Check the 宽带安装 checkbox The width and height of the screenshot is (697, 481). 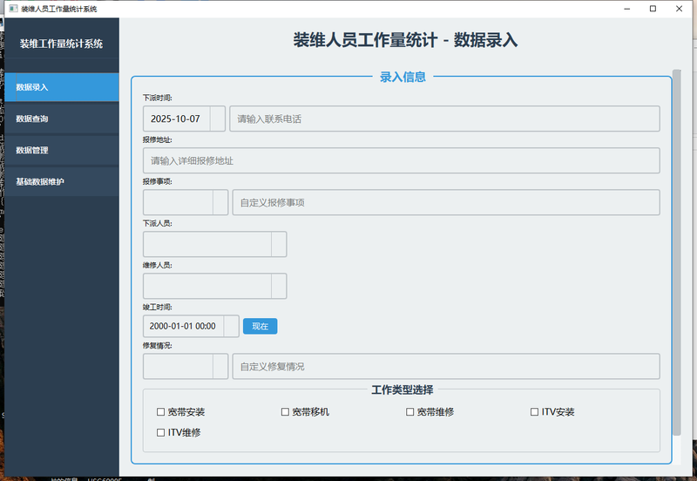(x=161, y=412)
